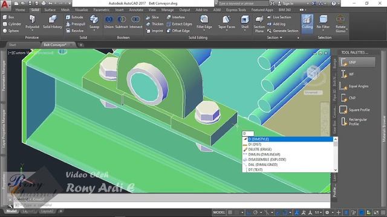Image resolution: width=387 pixels, height=217 pixels.
Task: Click Generate Section tool
Action: pyautogui.click(x=283, y=31)
